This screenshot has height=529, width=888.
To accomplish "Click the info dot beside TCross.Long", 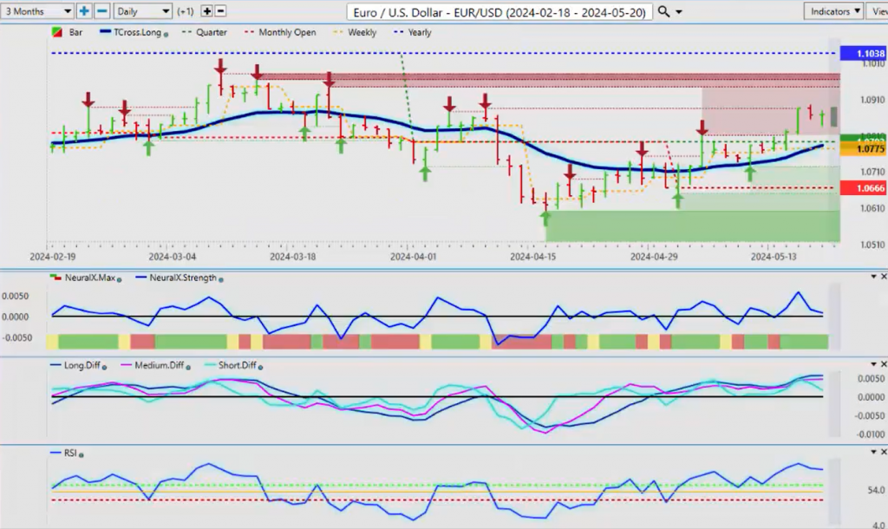I will pyautogui.click(x=167, y=33).
